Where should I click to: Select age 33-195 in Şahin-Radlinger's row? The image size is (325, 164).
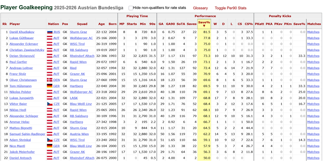[101, 134]
